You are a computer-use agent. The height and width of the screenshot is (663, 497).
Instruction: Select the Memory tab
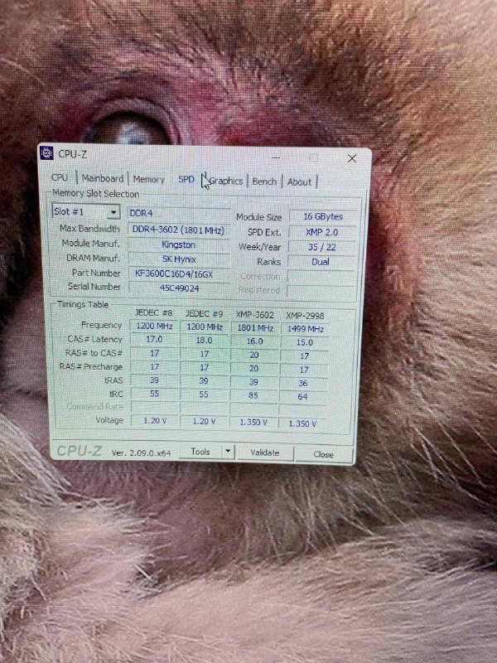coord(149,180)
